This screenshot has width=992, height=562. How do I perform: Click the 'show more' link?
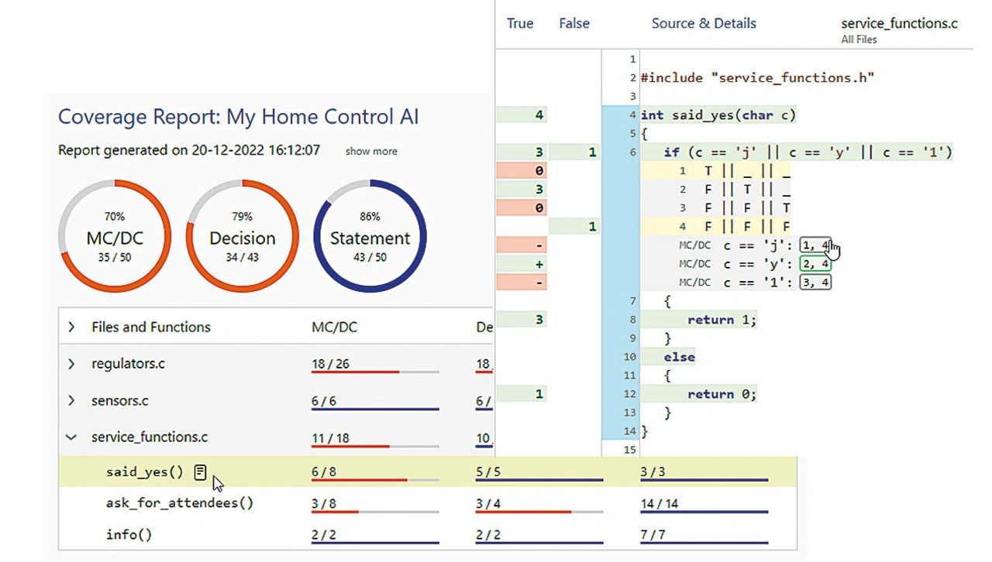[371, 152]
